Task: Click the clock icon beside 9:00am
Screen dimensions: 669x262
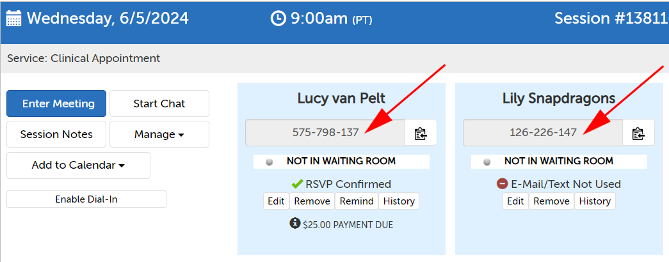Action: click(x=278, y=19)
